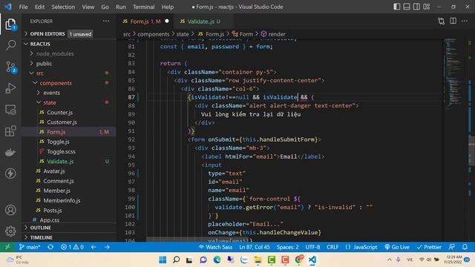
Task: Open Source Control view with 2 changes
Action: [x=11, y=67]
